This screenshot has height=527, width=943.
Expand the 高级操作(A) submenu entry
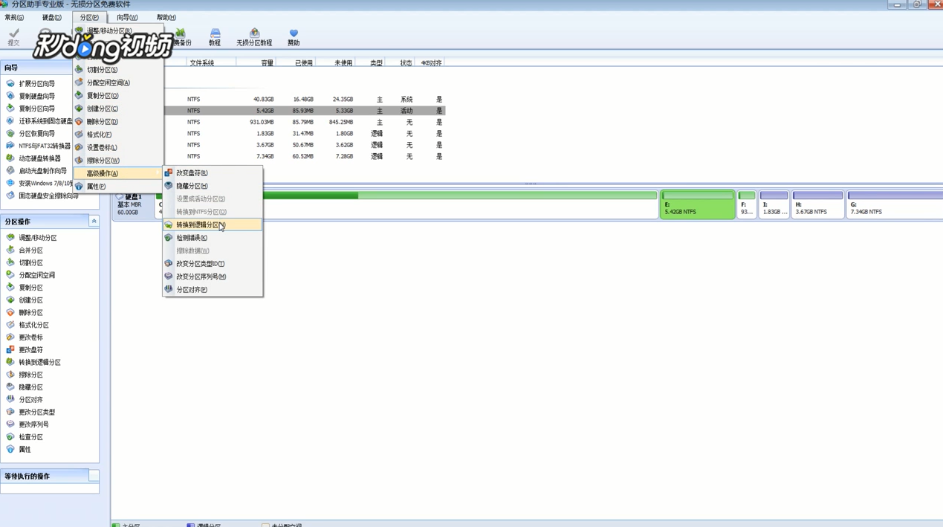pyautogui.click(x=118, y=173)
